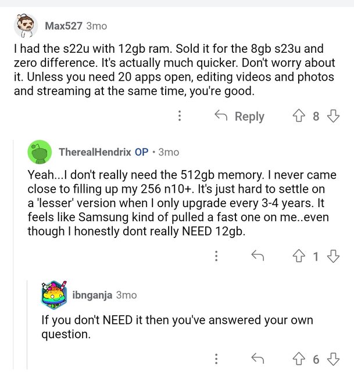Downvote TherealHendrix's reply
Image resolution: width=354 pixels, height=372 pixels.
(x=333, y=255)
